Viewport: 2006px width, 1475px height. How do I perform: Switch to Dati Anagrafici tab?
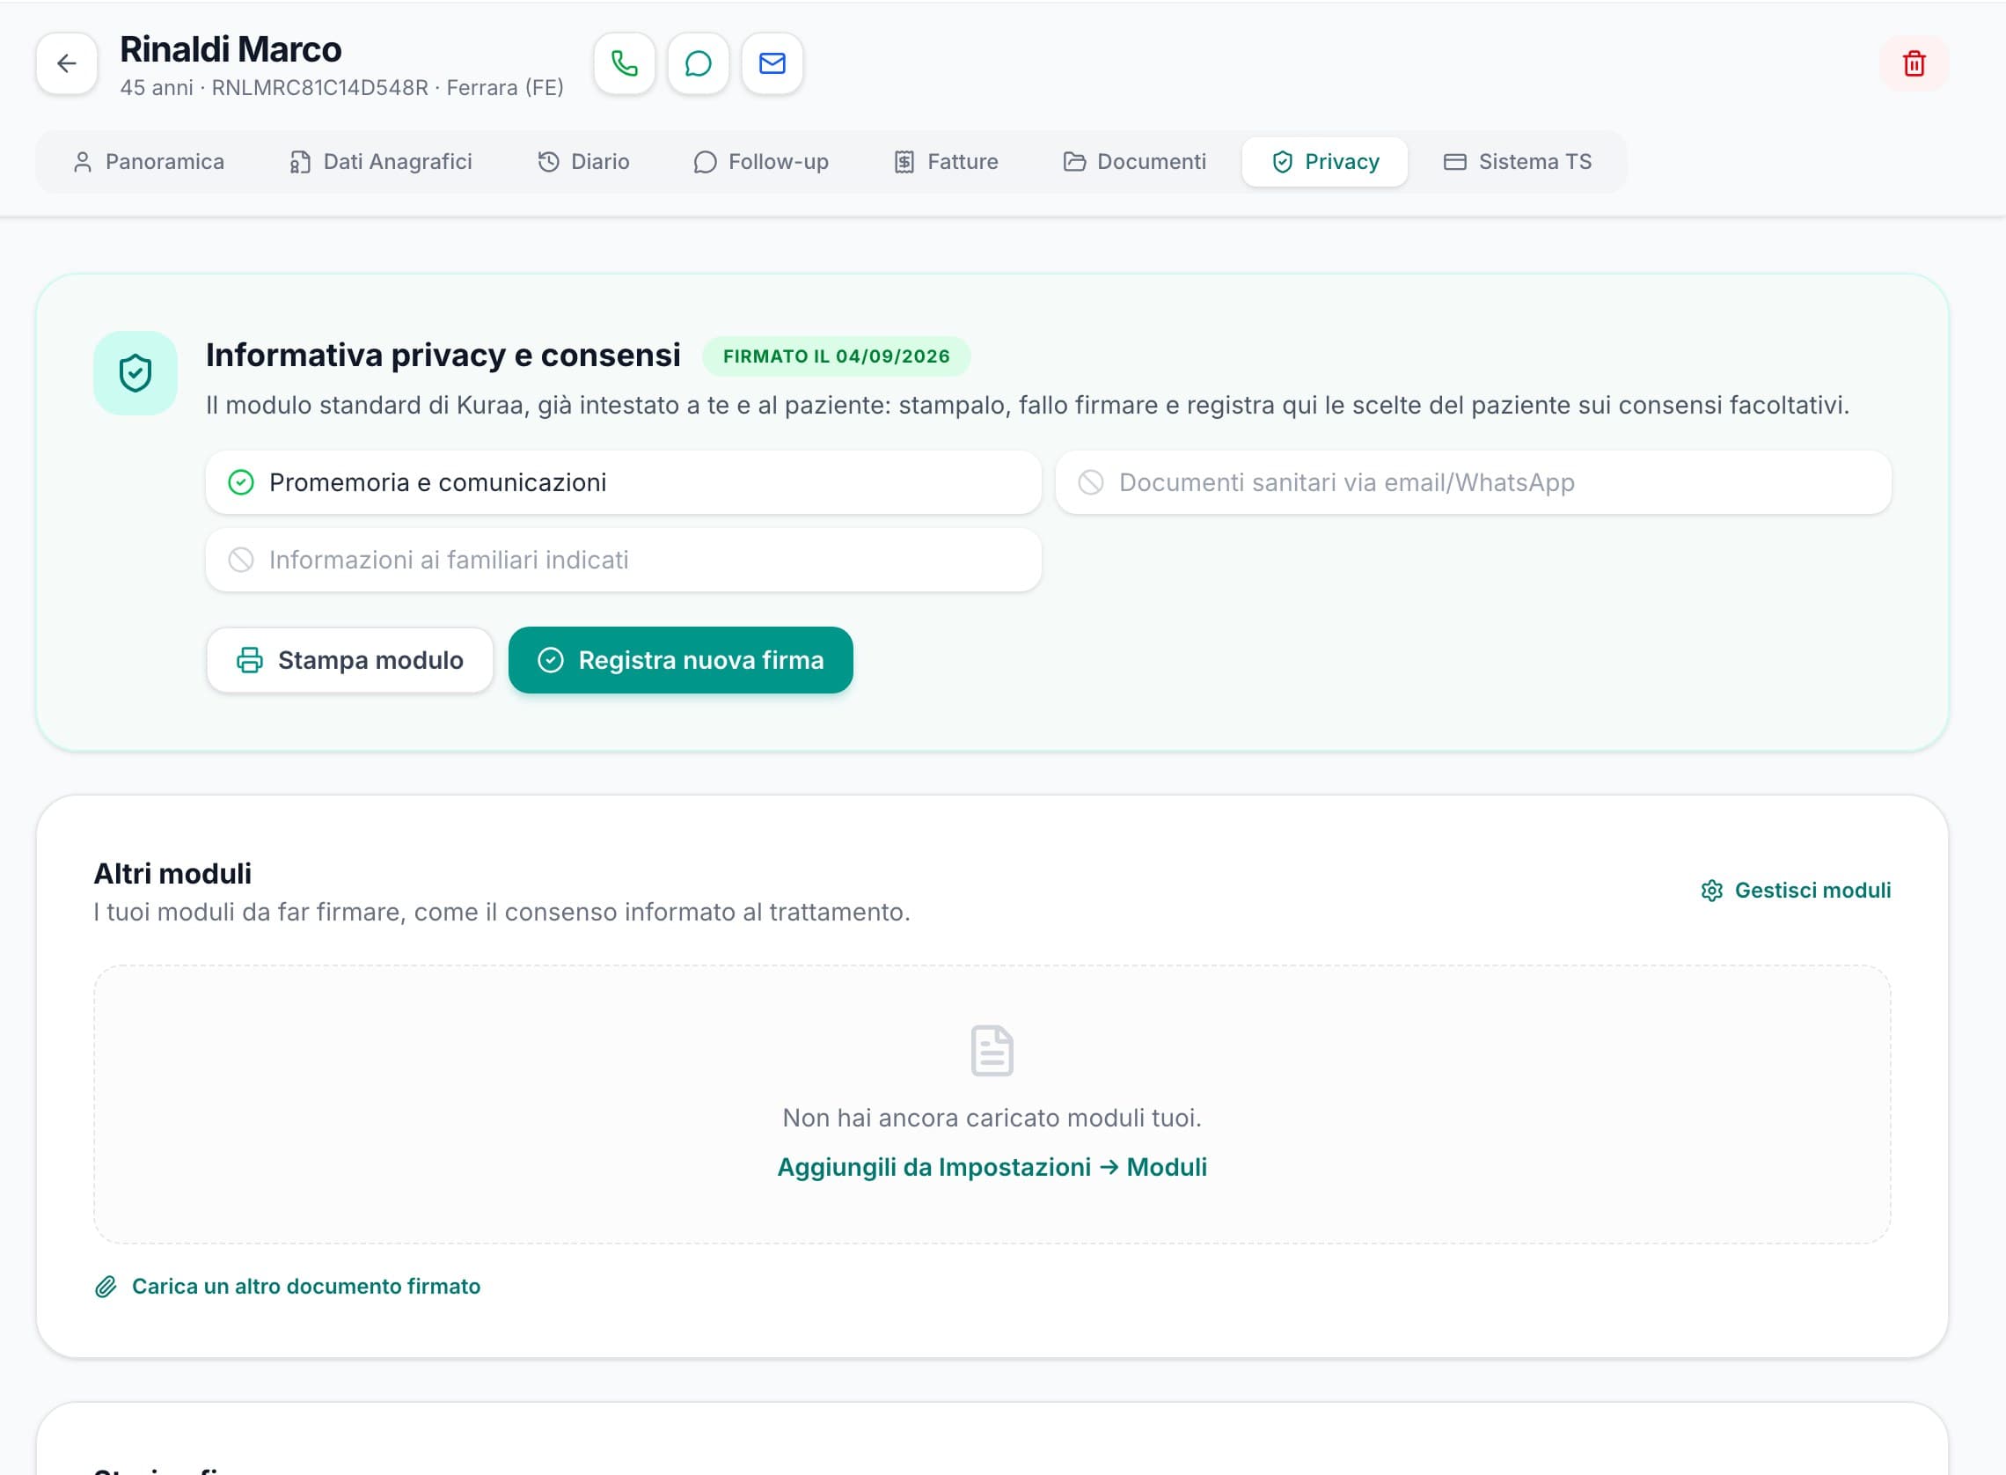380,162
